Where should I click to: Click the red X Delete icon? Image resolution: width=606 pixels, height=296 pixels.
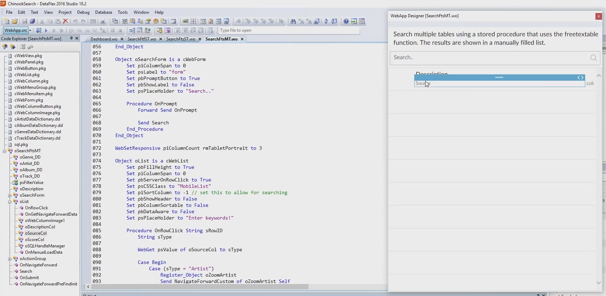tap(65, 21)
